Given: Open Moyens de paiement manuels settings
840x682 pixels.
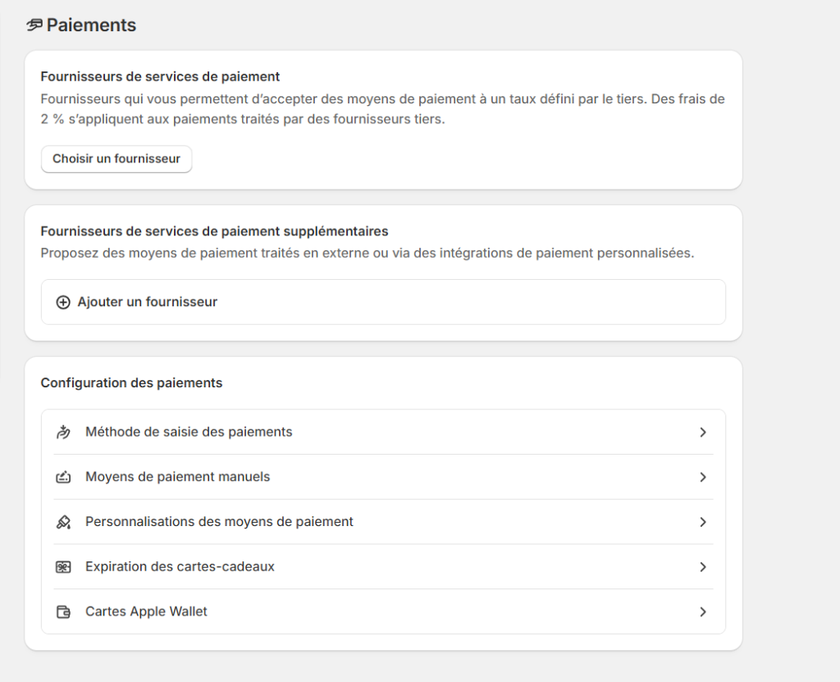Looking at the screenshot, I should coord(384,477).
